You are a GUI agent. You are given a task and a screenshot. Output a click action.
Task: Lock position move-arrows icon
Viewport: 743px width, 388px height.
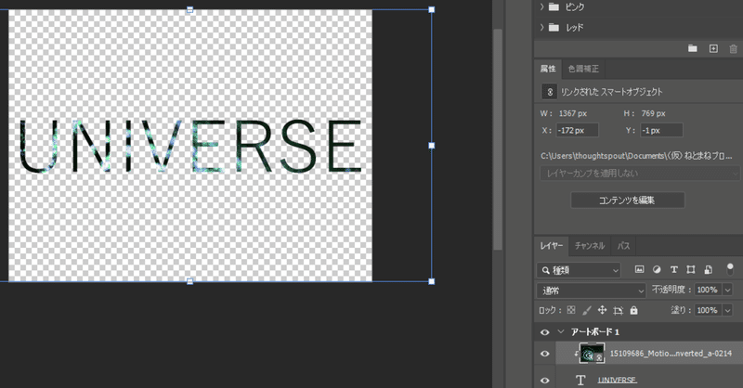(x=602, y=310)
